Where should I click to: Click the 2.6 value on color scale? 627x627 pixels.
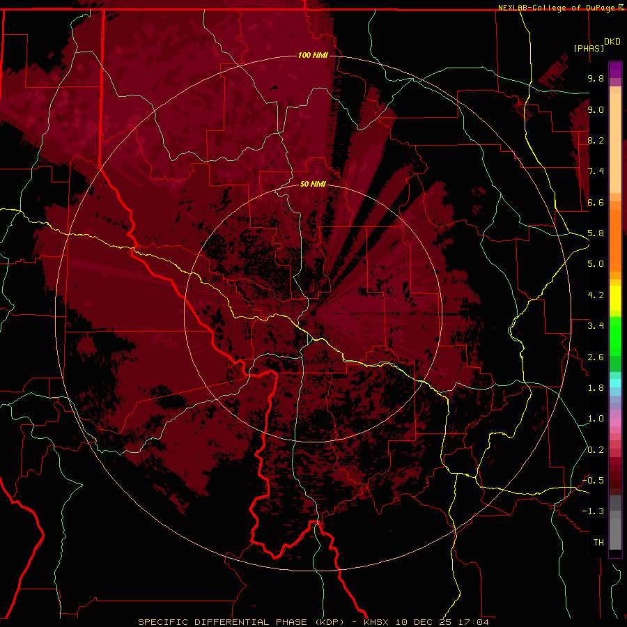596,357
